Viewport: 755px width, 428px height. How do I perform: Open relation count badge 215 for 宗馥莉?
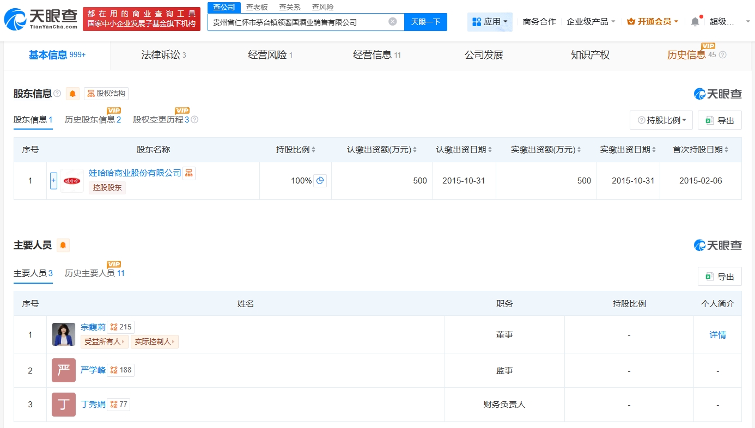(121, 327)
